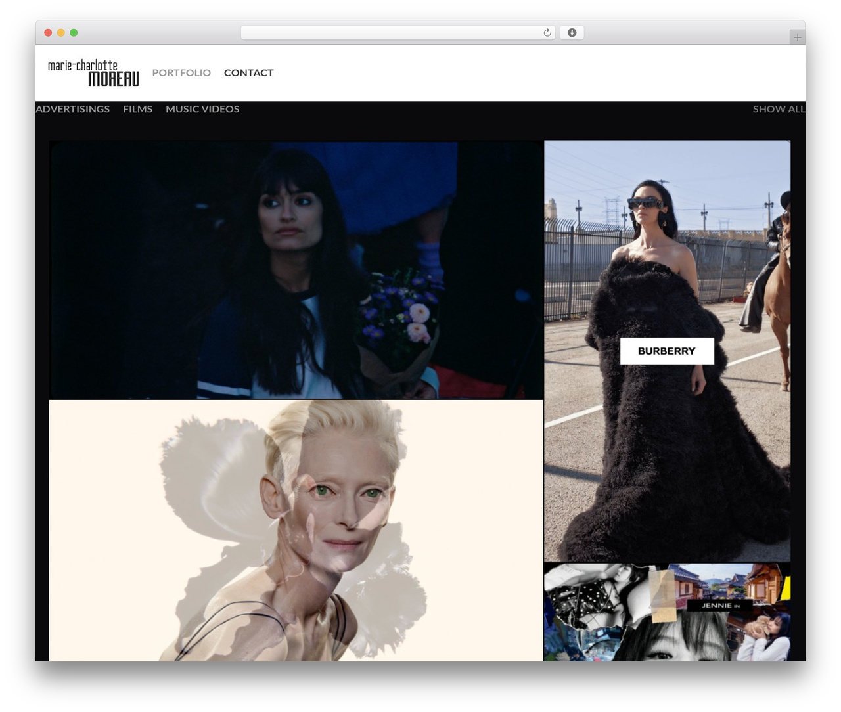Click the red close window button
The image size is (841, 712).
click(x=48, y=33)
